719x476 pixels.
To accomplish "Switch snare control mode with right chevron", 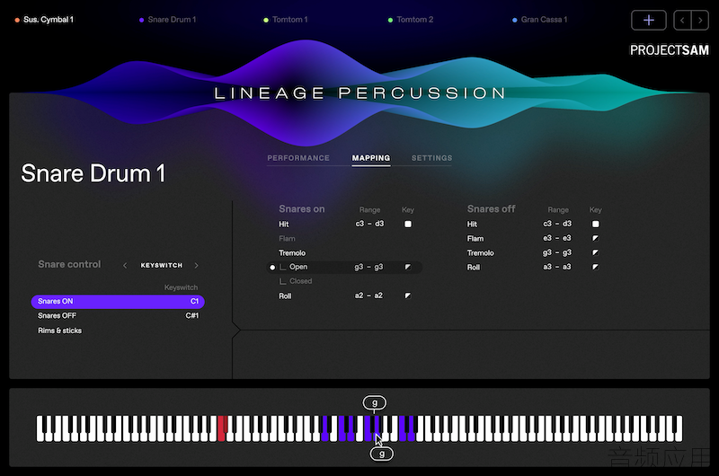I will (x=196, y=265).
